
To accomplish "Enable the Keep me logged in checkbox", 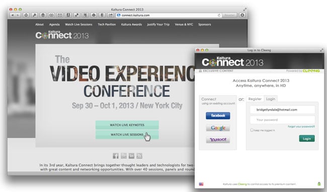I will 252,130.
